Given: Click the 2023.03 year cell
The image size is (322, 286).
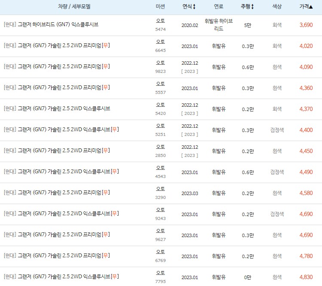Looking at the screenshot, I should click(190, 193).
